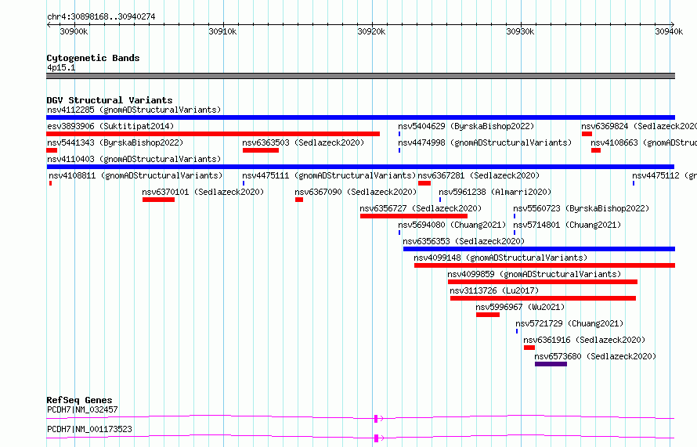The image size is (697, 447).
Task: Click the red bar under nsv6356727
Action: pos(414,216)
